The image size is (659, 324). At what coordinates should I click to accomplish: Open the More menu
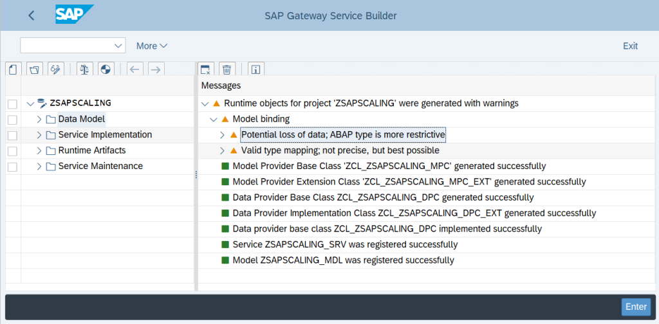click(152, 46)
